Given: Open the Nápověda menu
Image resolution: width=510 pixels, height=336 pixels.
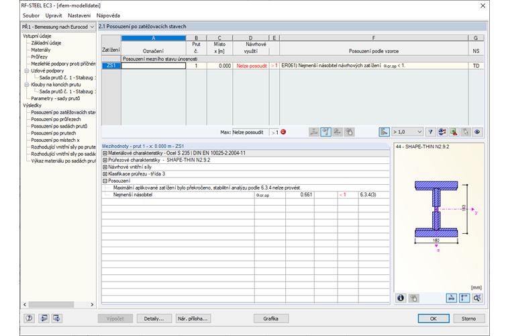Looking at the screenshot, I should [x=108, y=15].
